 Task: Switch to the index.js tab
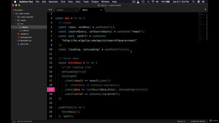60,10
